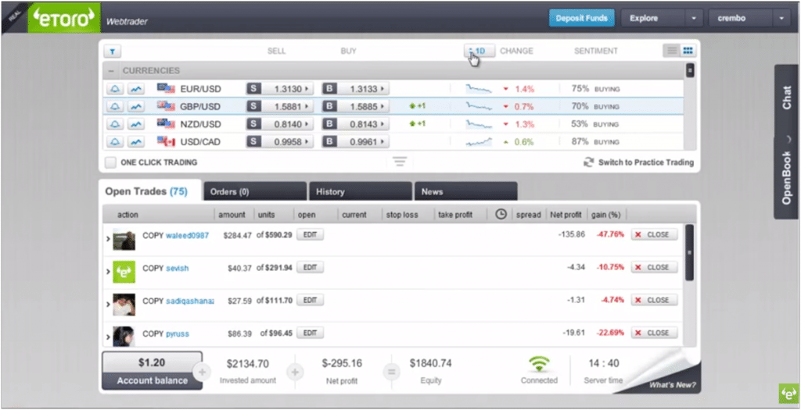The width and height of the screenshot is (801, 410).
Task: Switch to list view layout
Action: pos(672,51)
